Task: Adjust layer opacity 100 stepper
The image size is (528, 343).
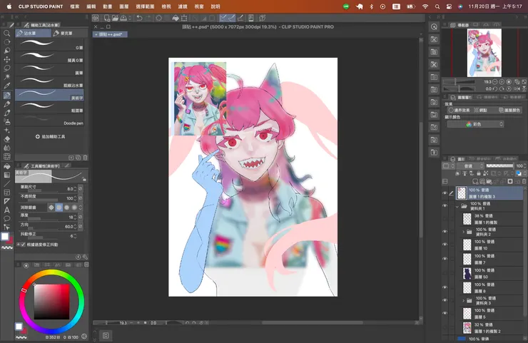Action: point(525,166)
